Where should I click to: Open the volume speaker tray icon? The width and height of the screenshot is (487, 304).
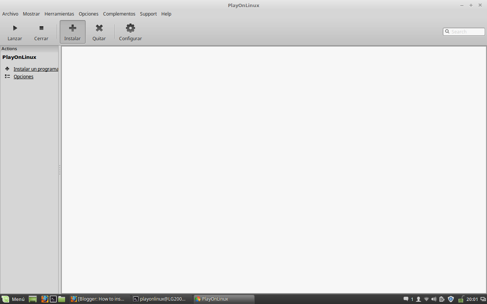pyautogui.click(x=434, y=299)
